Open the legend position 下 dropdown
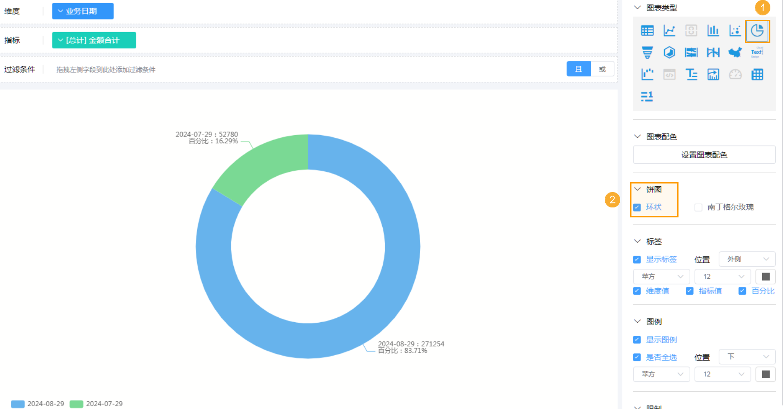The image size is (783, 409). click(747, 357)
